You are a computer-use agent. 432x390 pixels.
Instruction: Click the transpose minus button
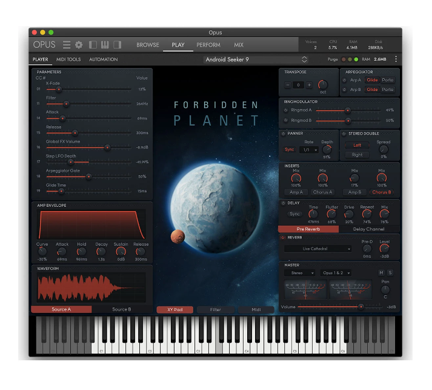point(288,85)
